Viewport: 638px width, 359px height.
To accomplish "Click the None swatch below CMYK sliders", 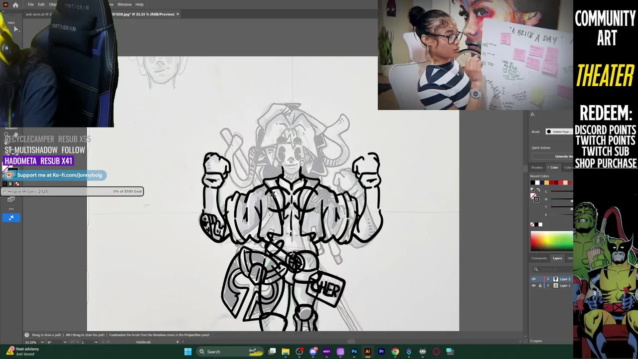I will pyautogui.click(x=532, y=225).
